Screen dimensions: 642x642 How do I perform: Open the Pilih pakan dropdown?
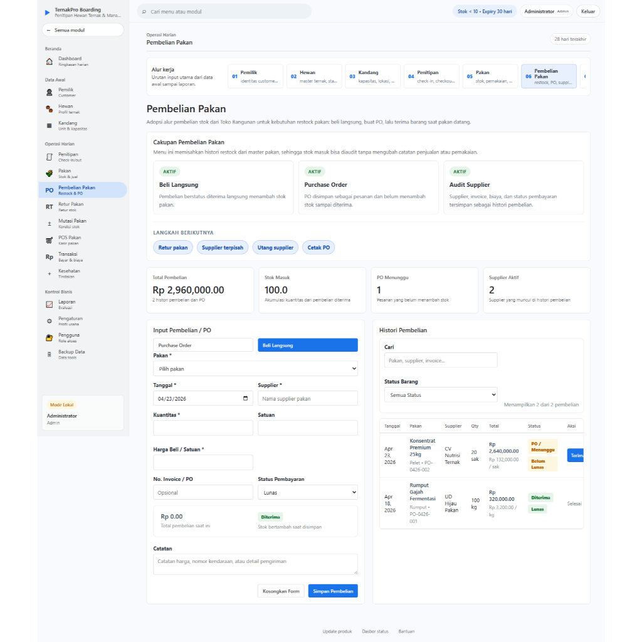256,369
